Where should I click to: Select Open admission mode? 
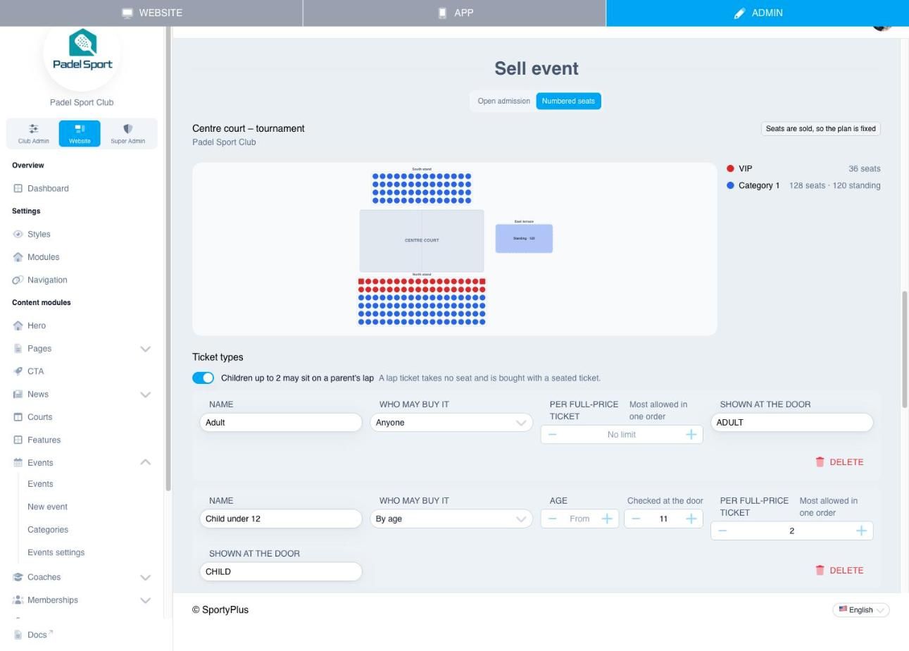click(503, 101)
